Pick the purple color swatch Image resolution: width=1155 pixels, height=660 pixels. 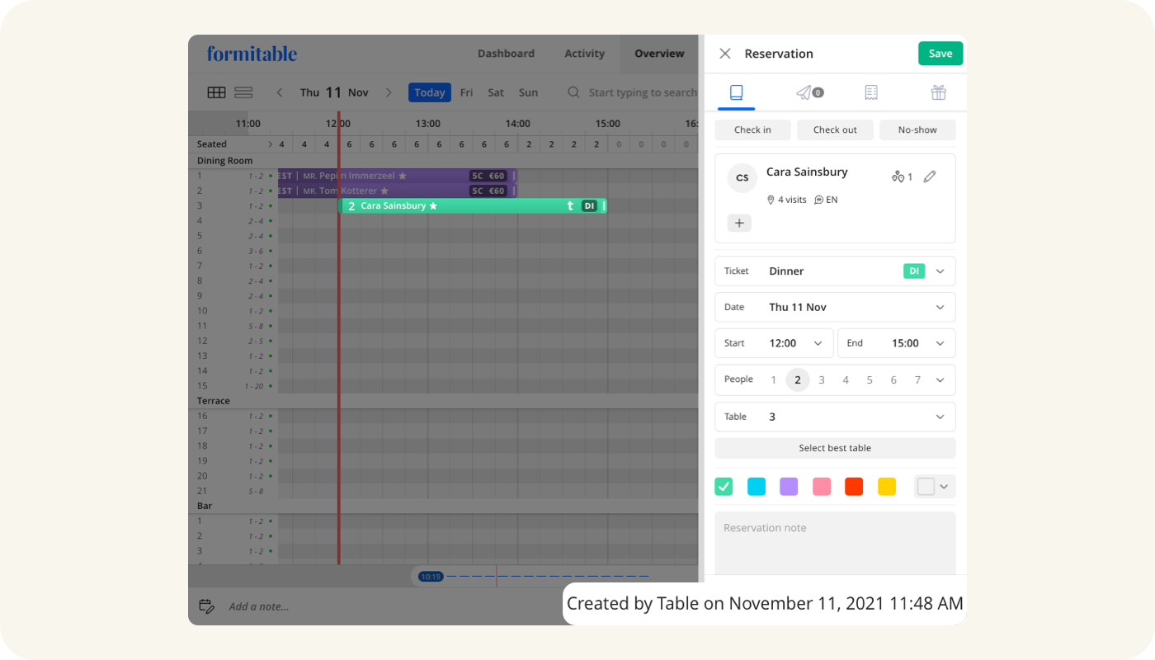click(x=789, y=487)
